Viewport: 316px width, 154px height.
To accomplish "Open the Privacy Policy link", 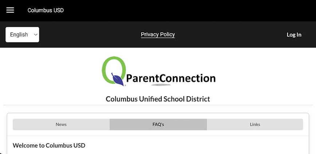I will tap(158, 35).
